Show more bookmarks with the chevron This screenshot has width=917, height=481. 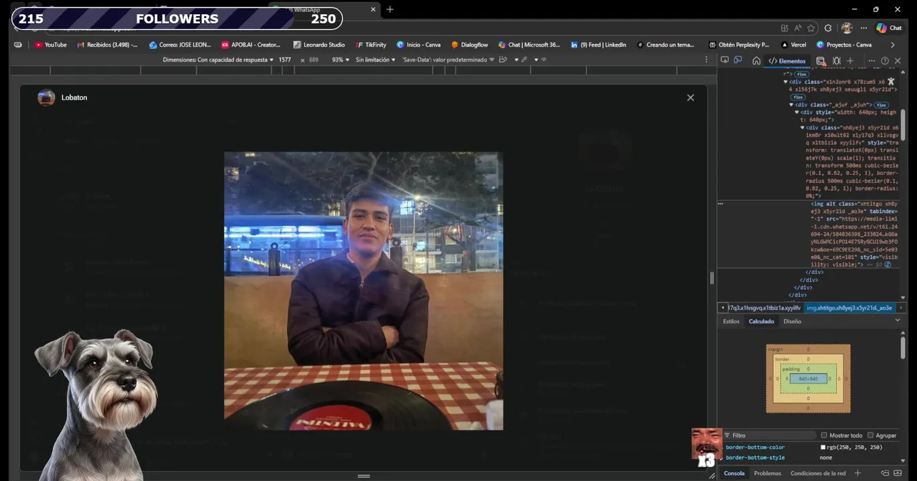[892, 45]
